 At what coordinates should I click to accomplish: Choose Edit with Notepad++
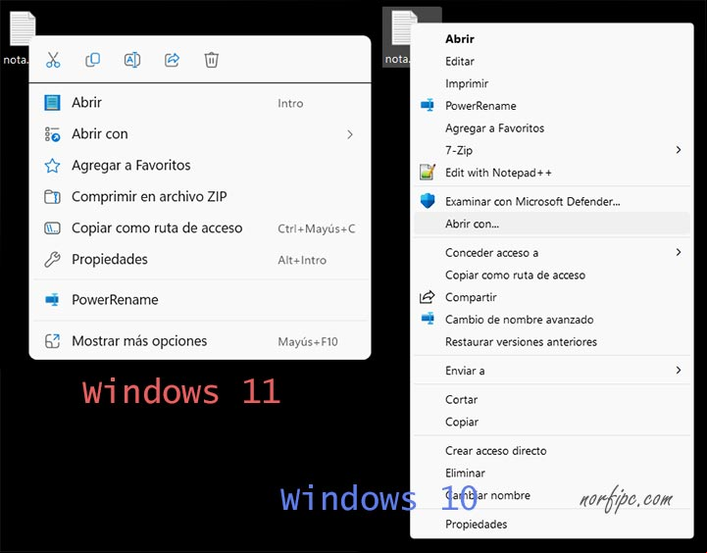coord(552,173)
